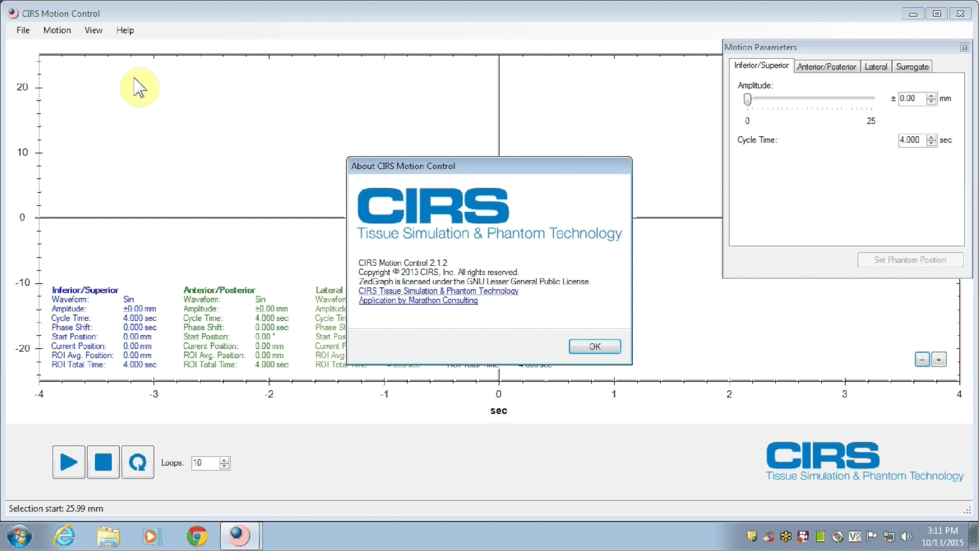Click the Cycle Time input field

(912, 140)
